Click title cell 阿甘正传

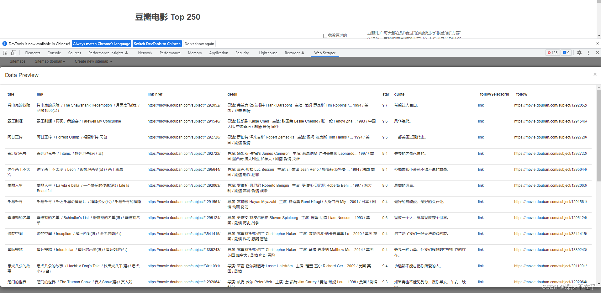(15, 137)
